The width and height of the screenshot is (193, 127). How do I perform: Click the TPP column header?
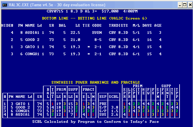177,93
